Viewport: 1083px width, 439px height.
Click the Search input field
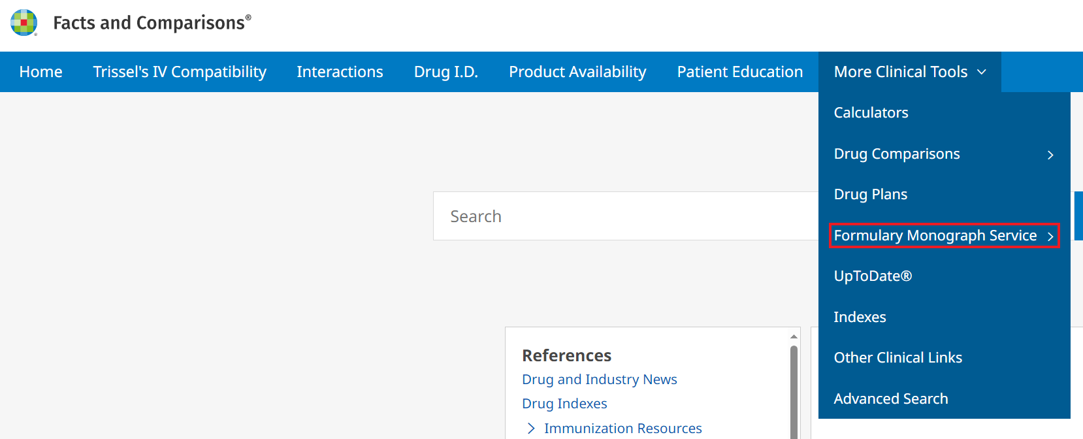coord(621,216)
